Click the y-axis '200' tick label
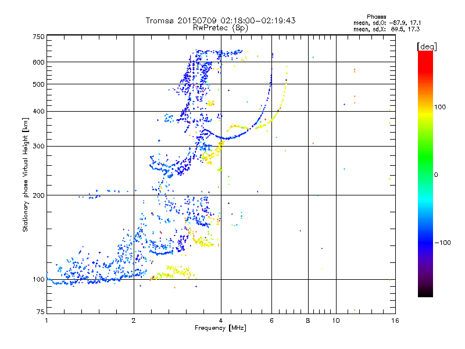The width and height of the screenshot is (465, 349). 39,195
